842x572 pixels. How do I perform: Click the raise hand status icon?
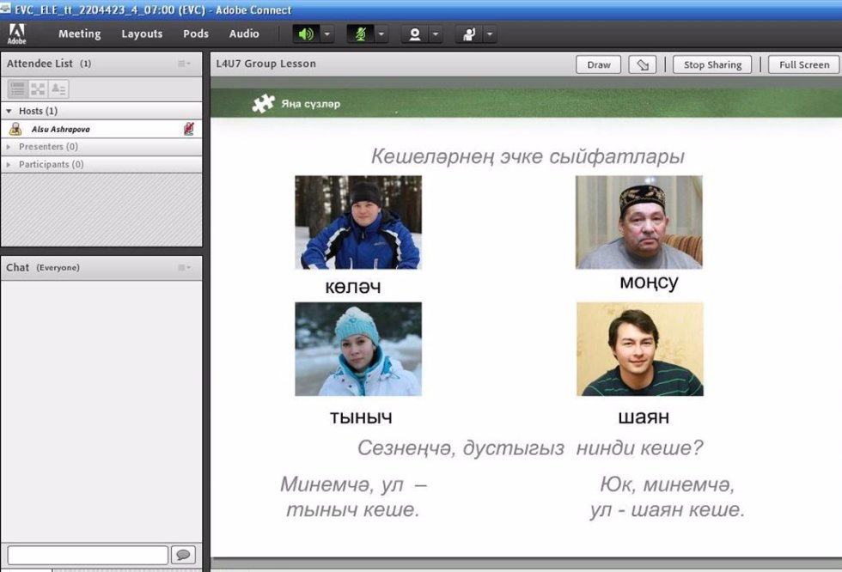coord(469,34)
